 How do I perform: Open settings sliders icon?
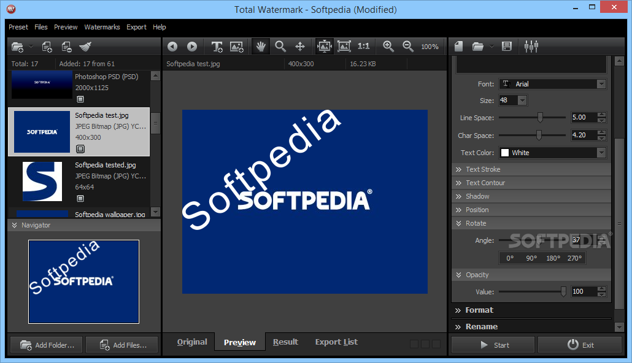(x=531, y=47)
